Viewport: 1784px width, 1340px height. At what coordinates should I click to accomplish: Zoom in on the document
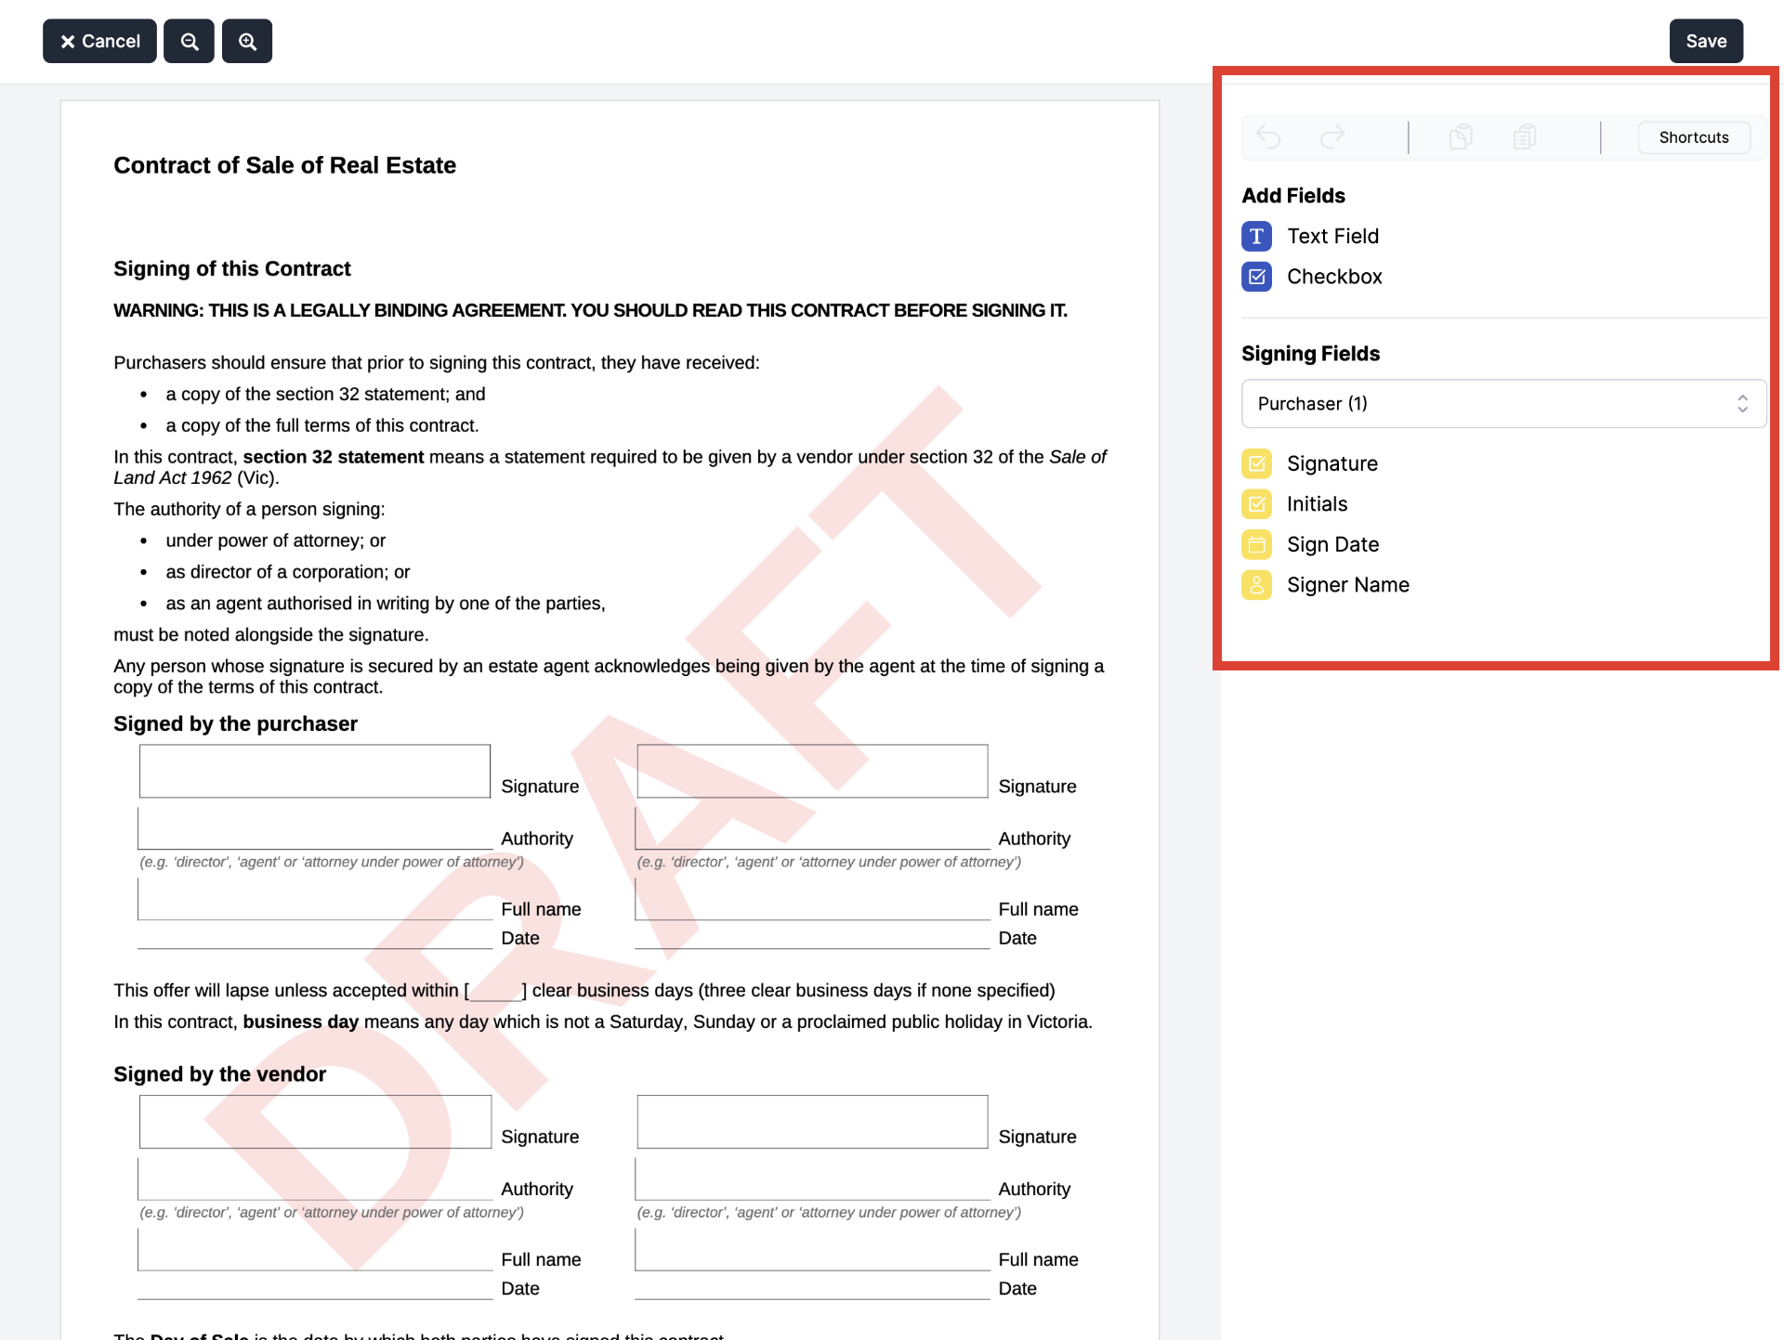click(x=247, y=41)
